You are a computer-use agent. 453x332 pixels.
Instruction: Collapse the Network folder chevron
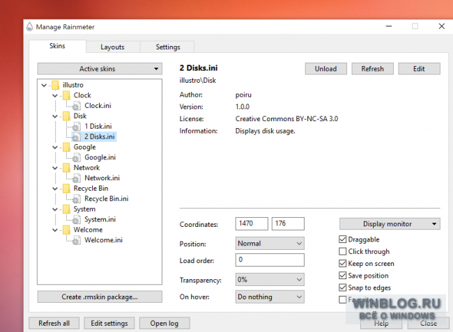tap(55, 168)
